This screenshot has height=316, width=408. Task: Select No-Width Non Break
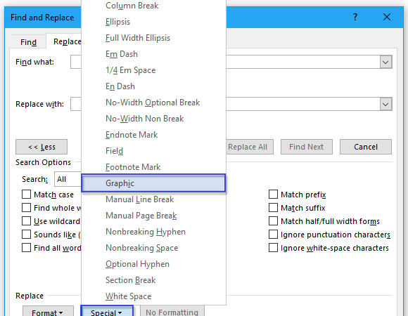pos(153,119)
